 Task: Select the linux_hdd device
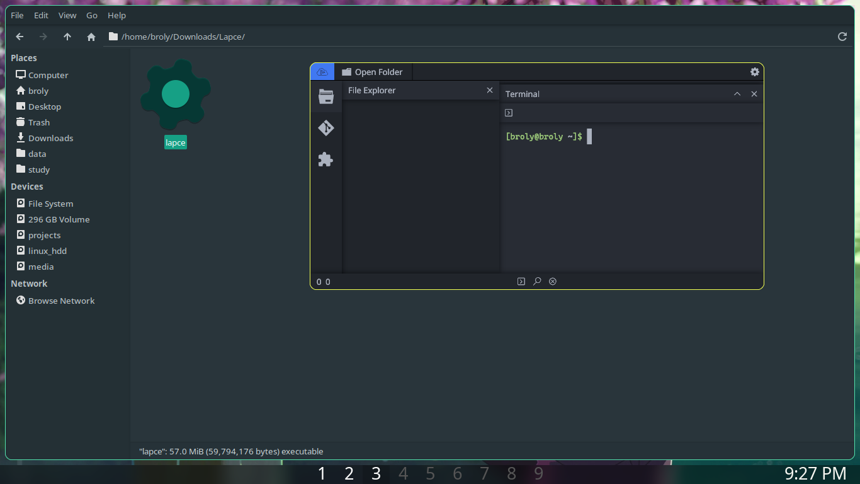pos(48,250)
